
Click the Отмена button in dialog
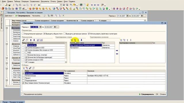click(x=163, y=94)
